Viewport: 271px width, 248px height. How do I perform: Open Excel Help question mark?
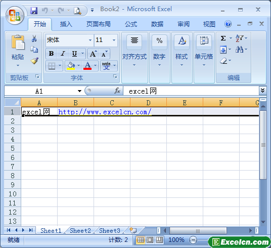click(228, 24)
